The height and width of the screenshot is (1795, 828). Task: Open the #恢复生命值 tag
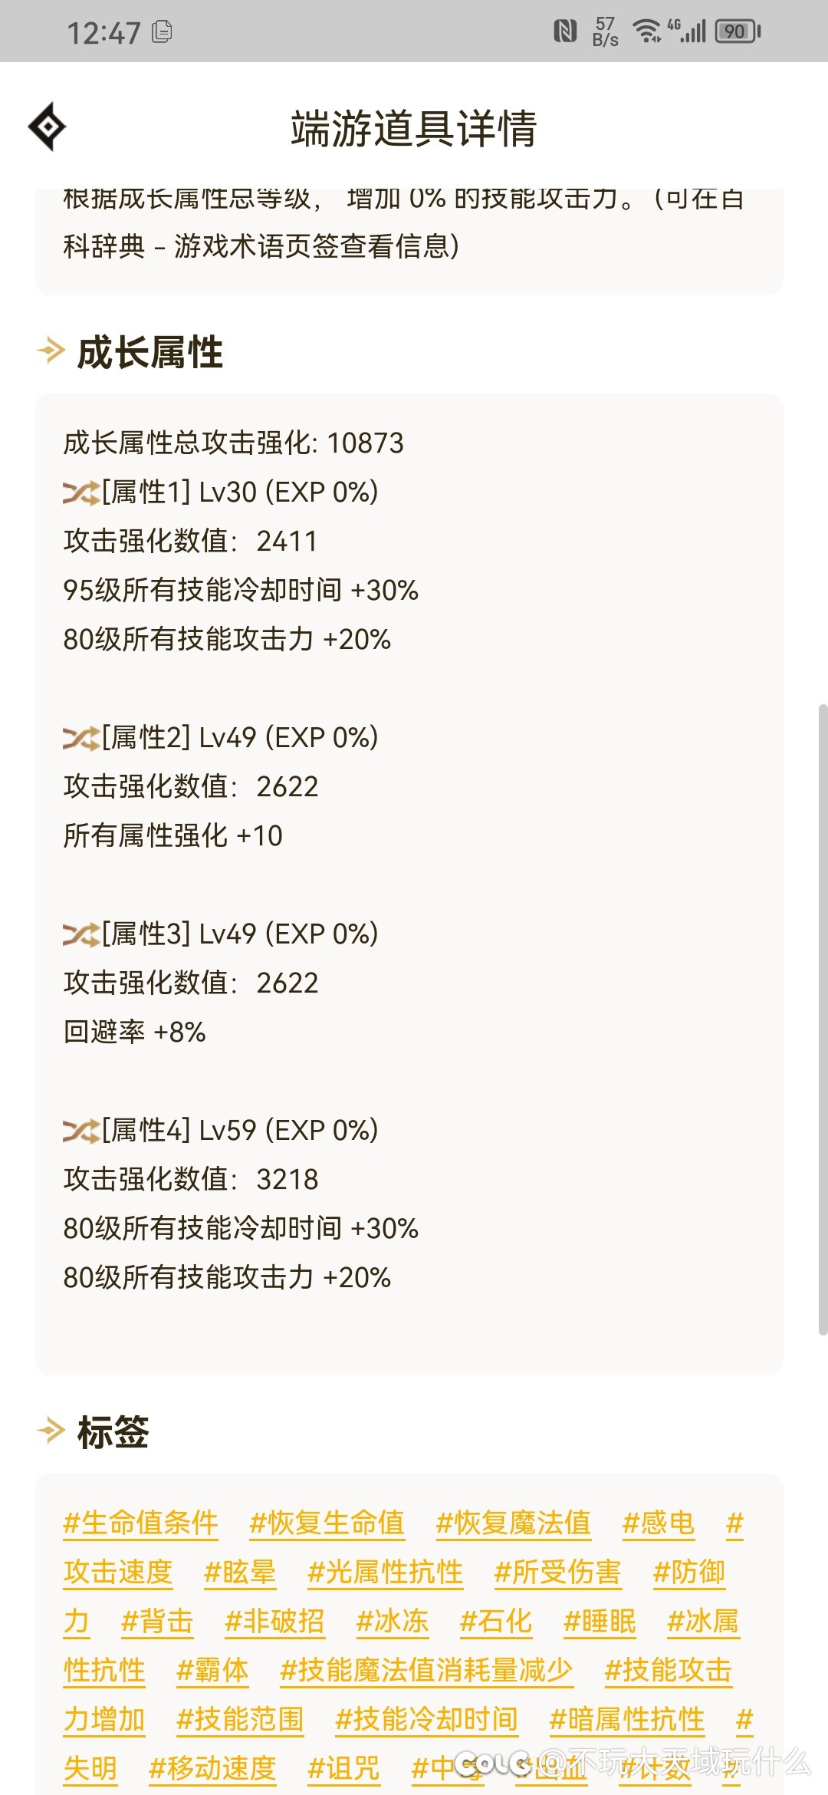click(x=327, y=1523)
